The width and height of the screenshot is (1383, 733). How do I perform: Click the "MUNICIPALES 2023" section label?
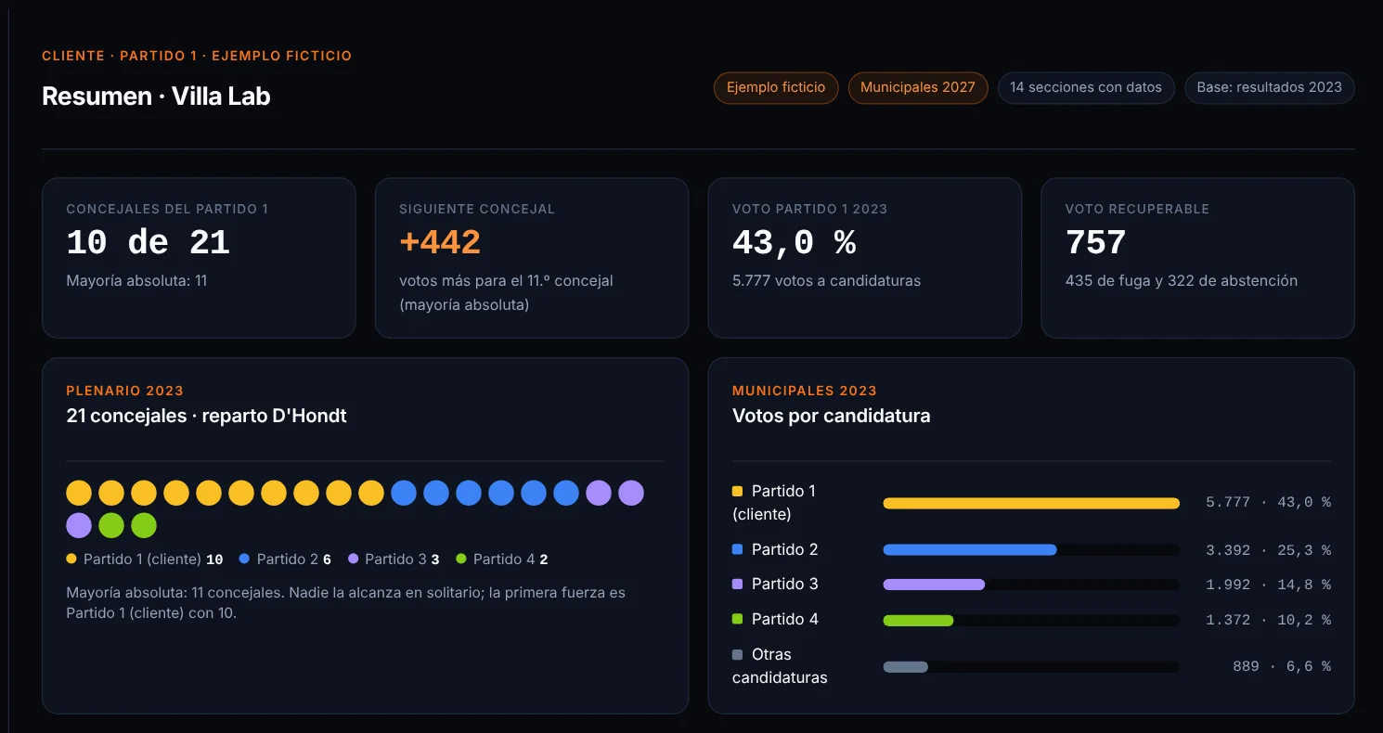tap(805, 391)
